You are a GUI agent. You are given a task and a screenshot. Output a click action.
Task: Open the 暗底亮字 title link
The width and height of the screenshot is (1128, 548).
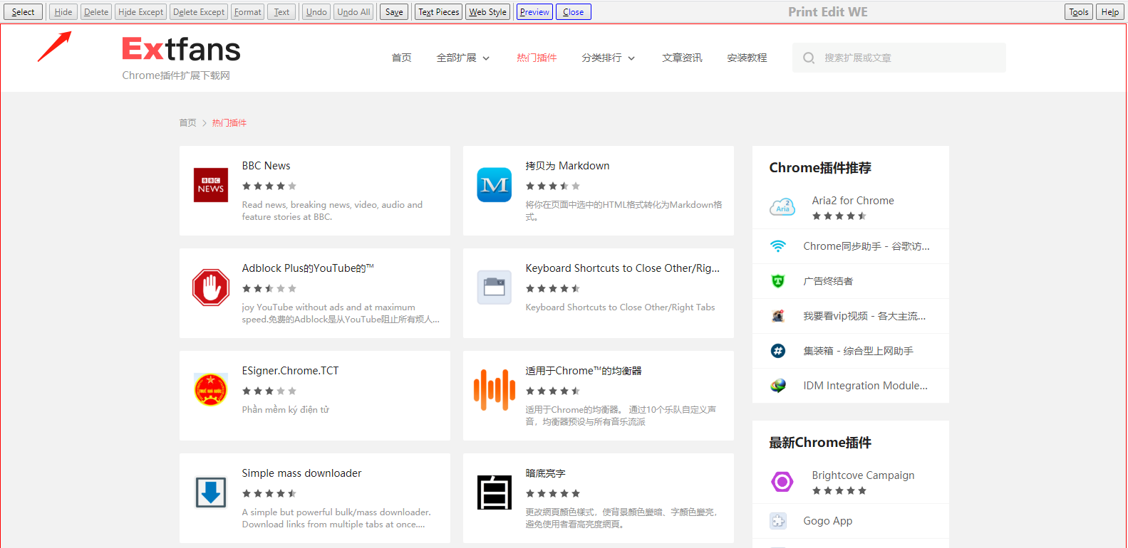(545, 473)
